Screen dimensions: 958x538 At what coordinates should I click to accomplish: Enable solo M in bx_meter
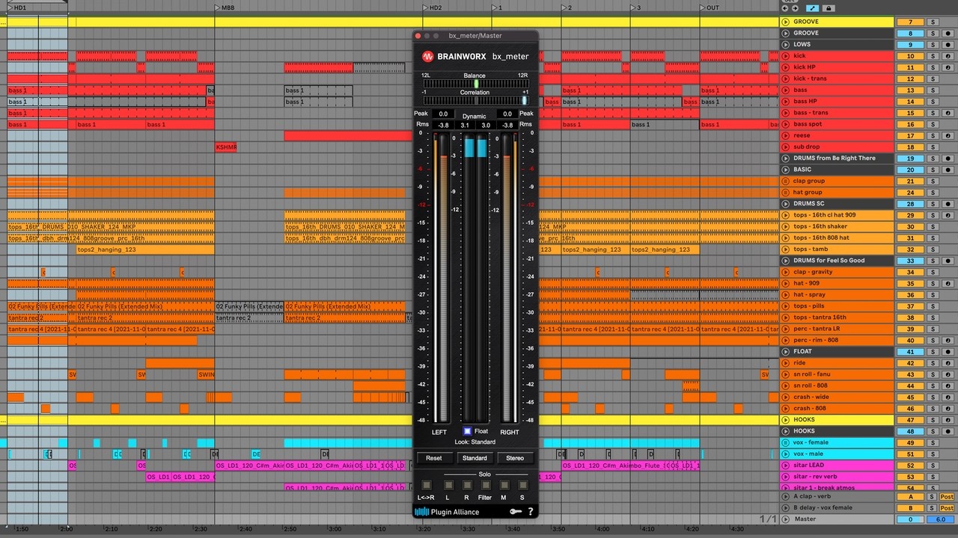coord(504,486)
